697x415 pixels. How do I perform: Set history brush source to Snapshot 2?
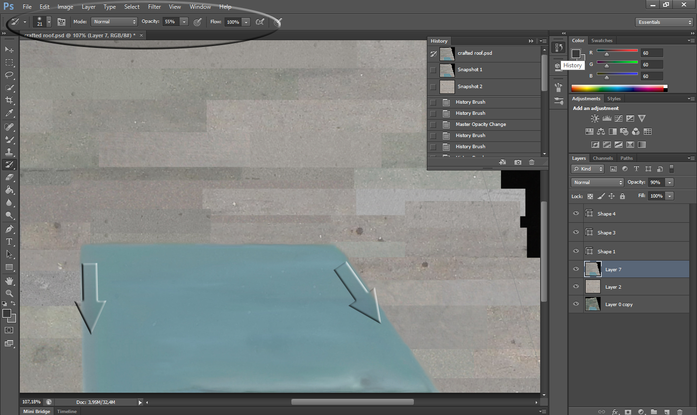pyautogui.click(x=433, y=87)
